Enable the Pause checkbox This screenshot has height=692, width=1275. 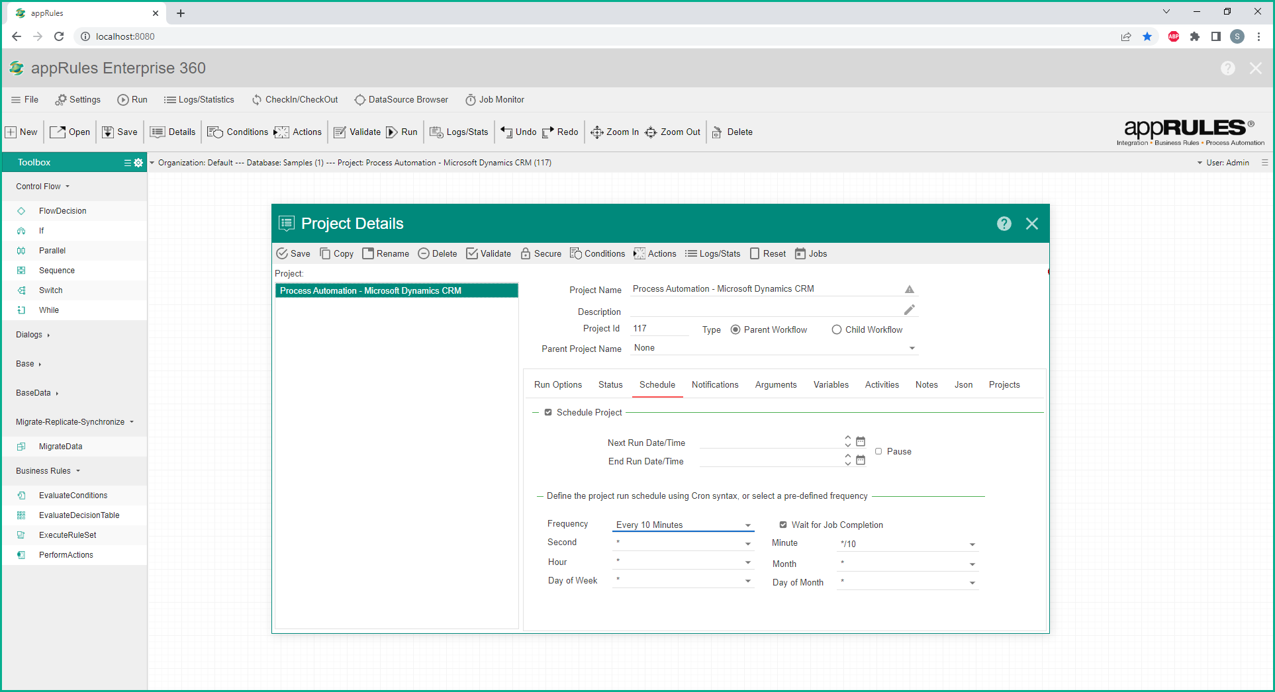coord(878,451)
